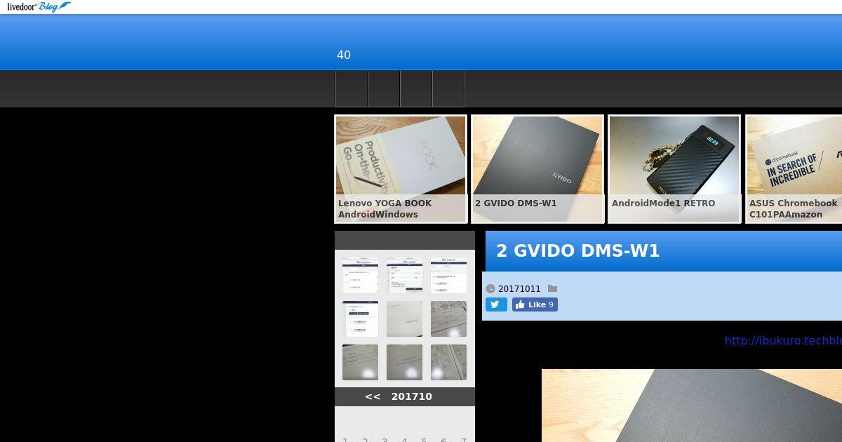This screenshot has height=442, width=842.
Task: Click the folder category icon
Action: tap(552, 288)
